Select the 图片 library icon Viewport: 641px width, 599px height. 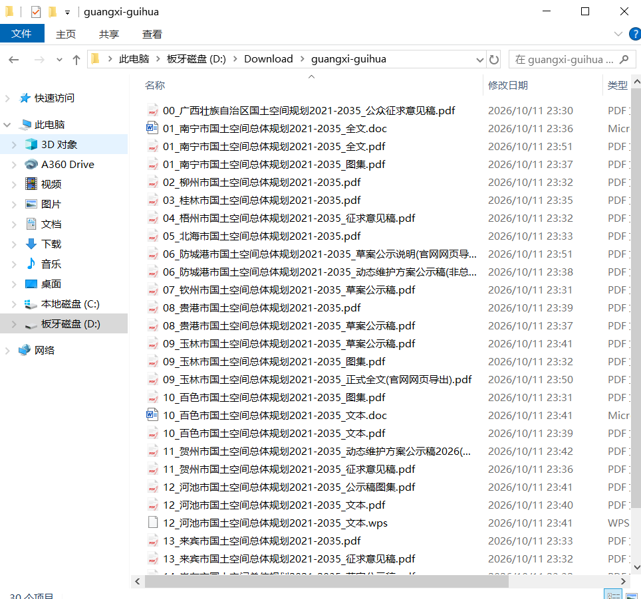[x=31, y=204]
